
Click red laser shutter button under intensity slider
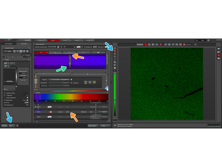(x=70, y=67)
